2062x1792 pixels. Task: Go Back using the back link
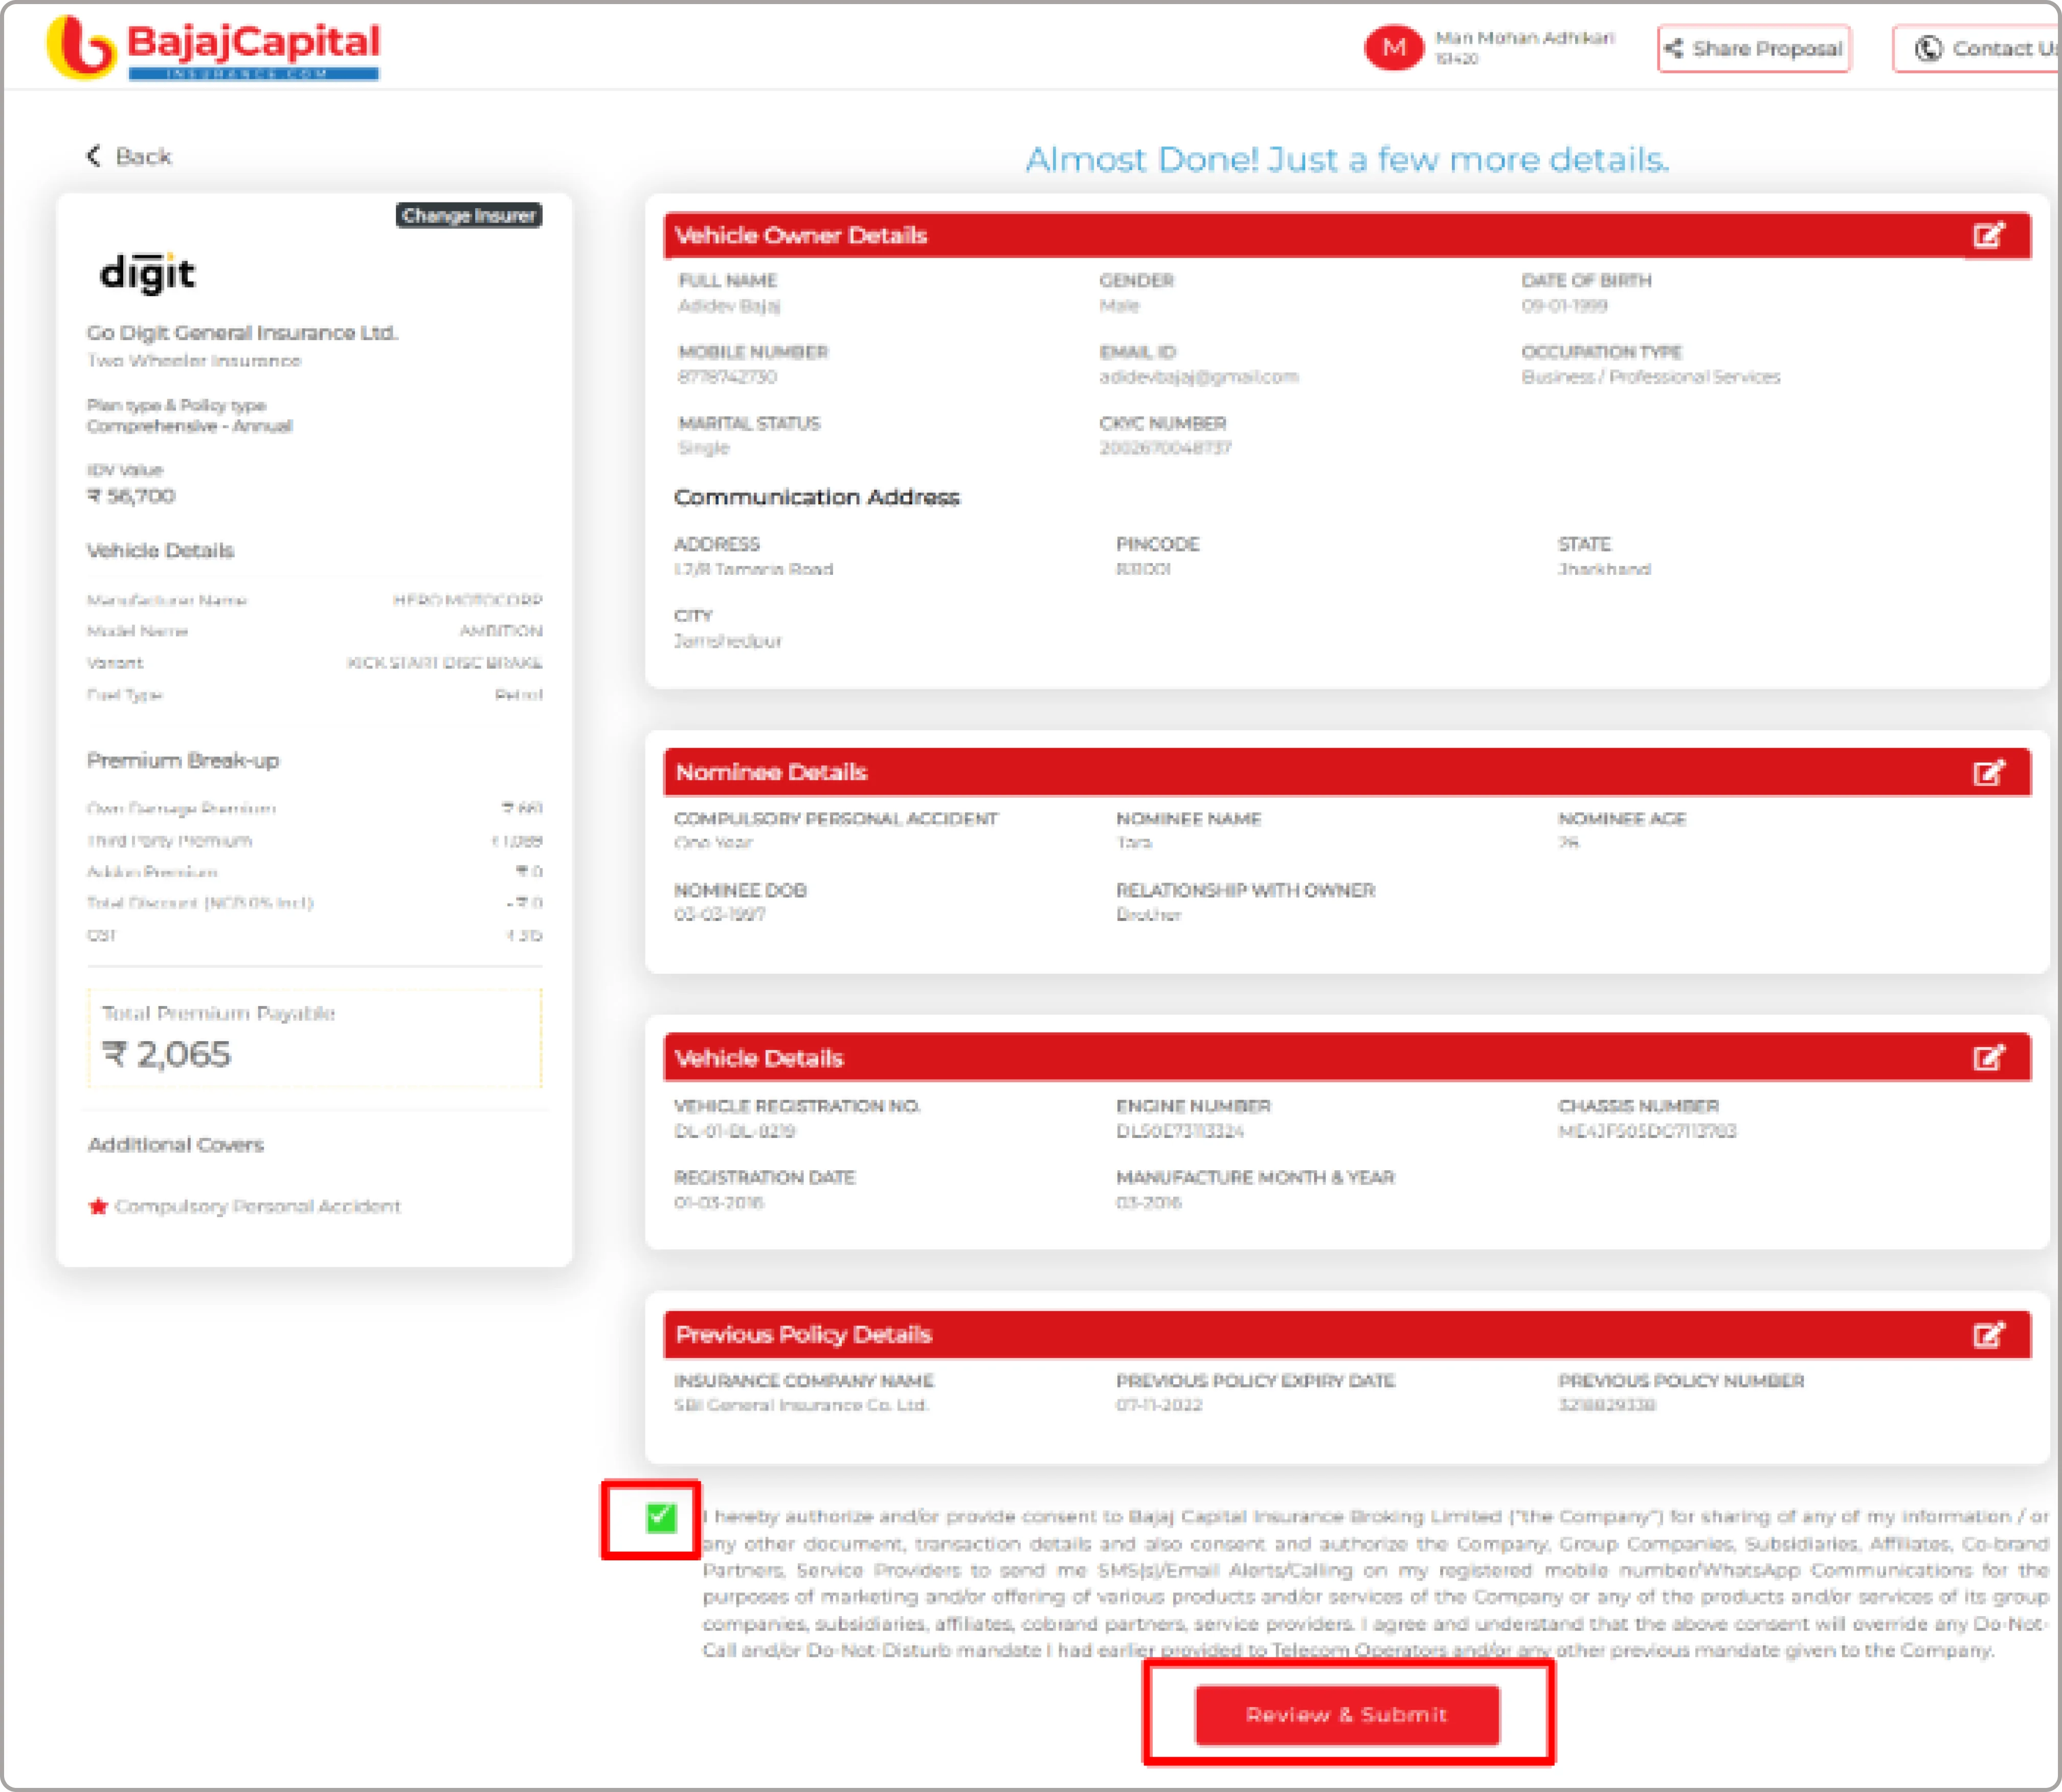click(x=130, y=156)
